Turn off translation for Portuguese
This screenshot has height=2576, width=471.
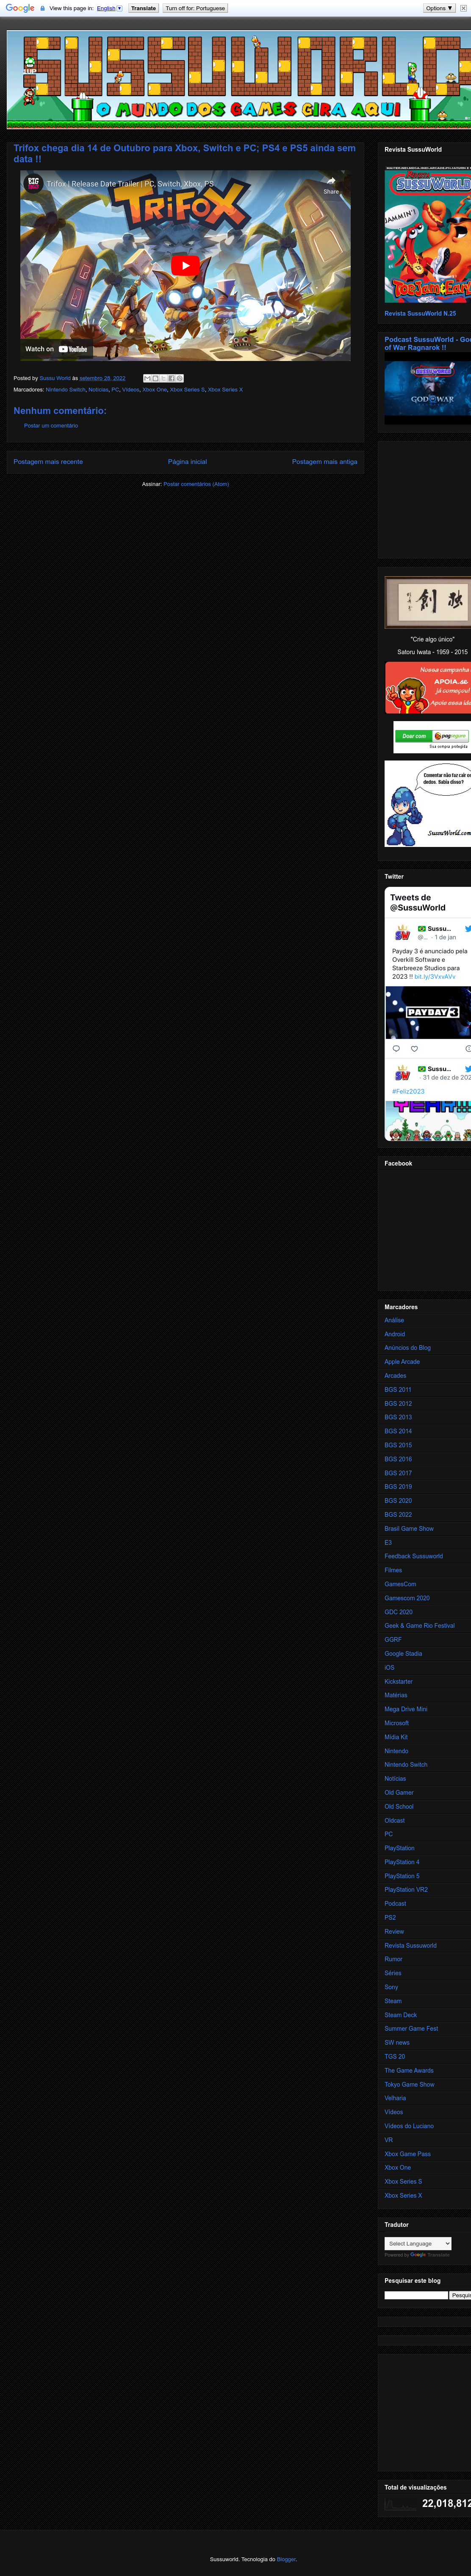click(x=195, y=8)
